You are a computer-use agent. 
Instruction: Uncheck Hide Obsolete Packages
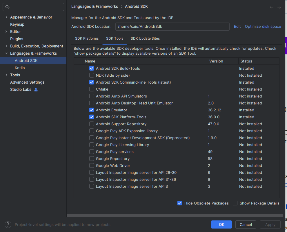pos(180,203)
